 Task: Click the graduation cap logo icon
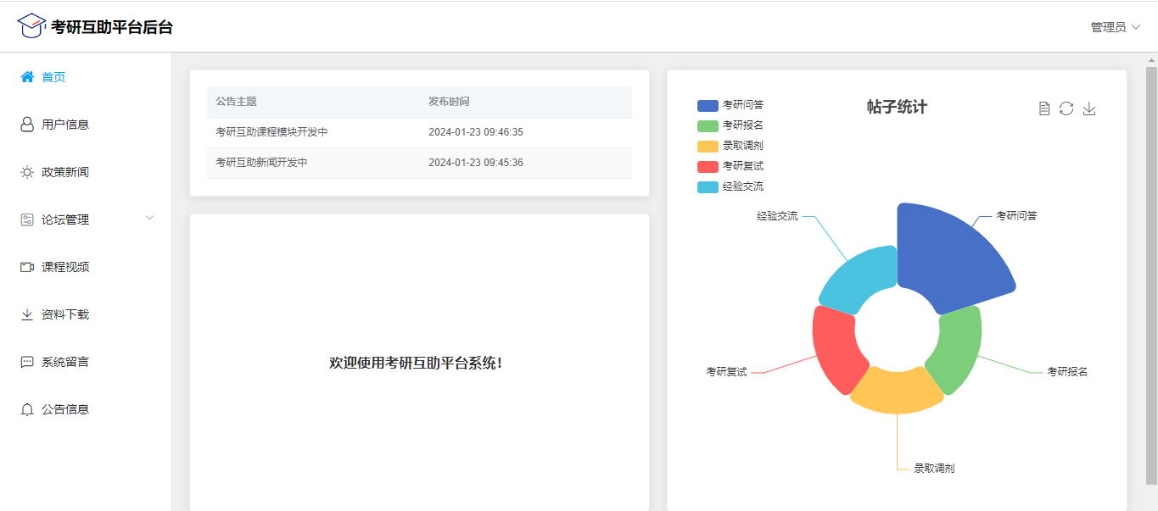point(31,25)
